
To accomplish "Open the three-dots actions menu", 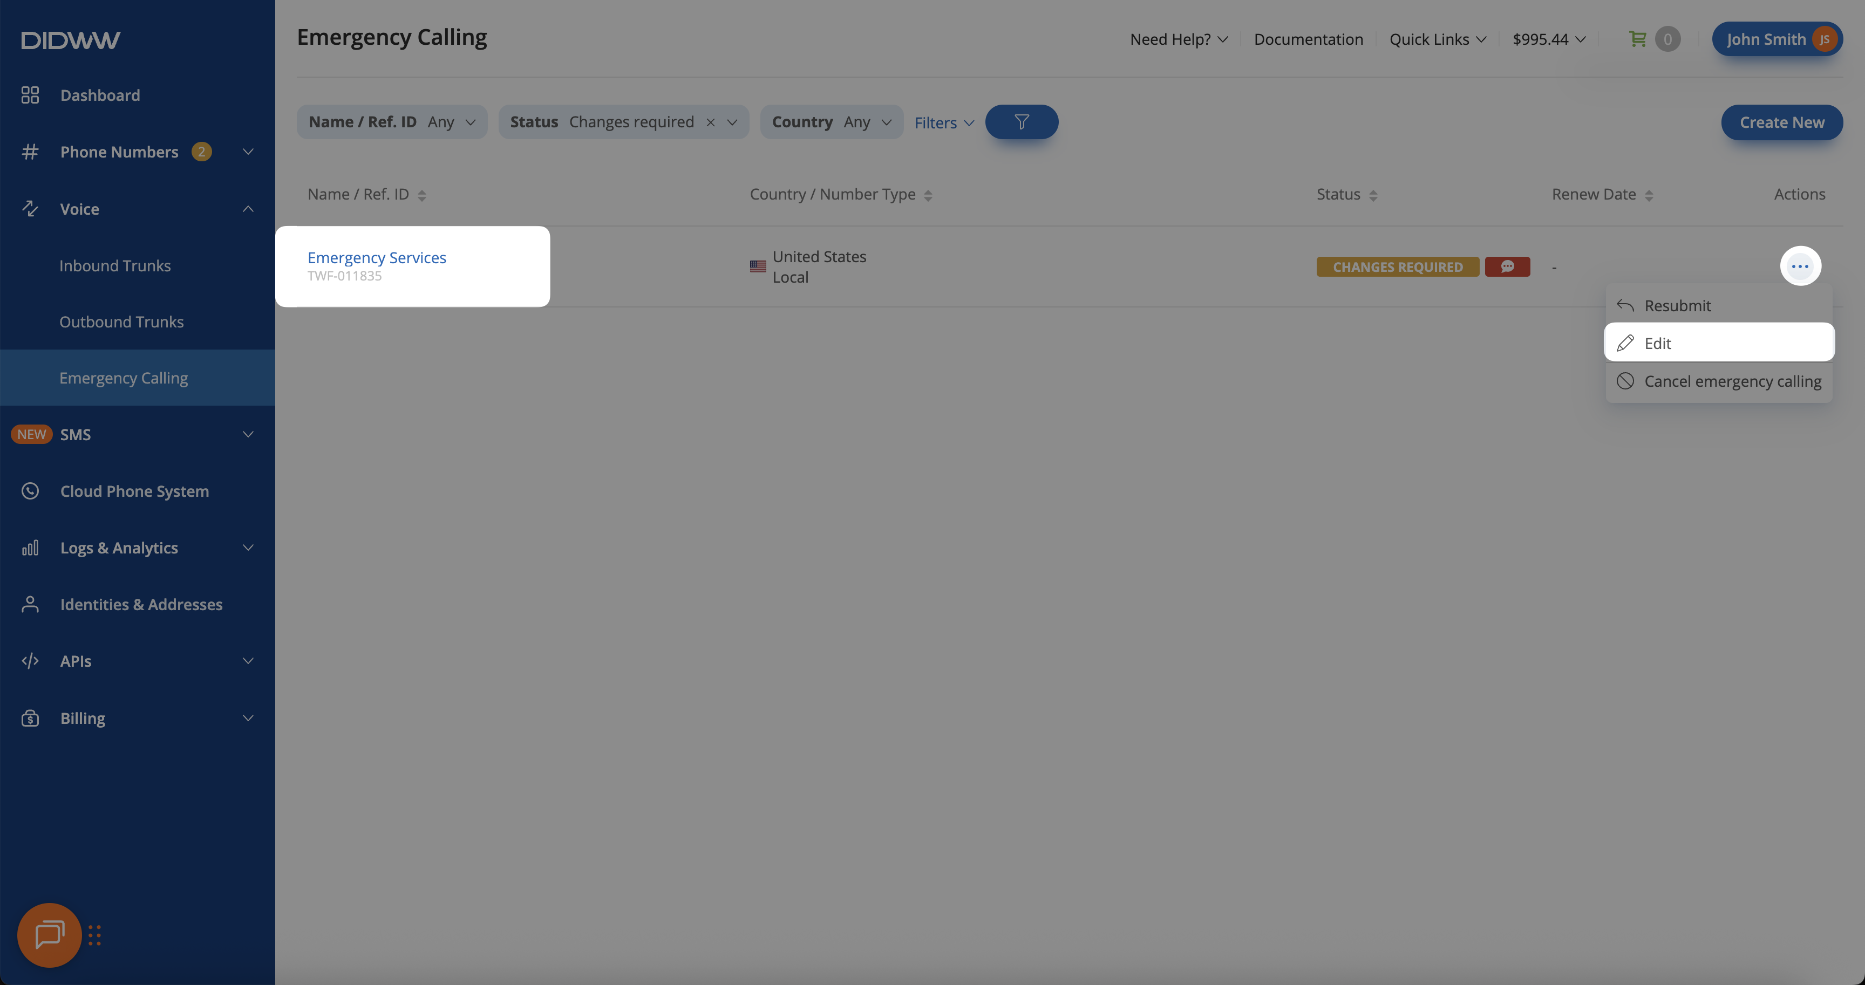I will (x=1800, y=266).
